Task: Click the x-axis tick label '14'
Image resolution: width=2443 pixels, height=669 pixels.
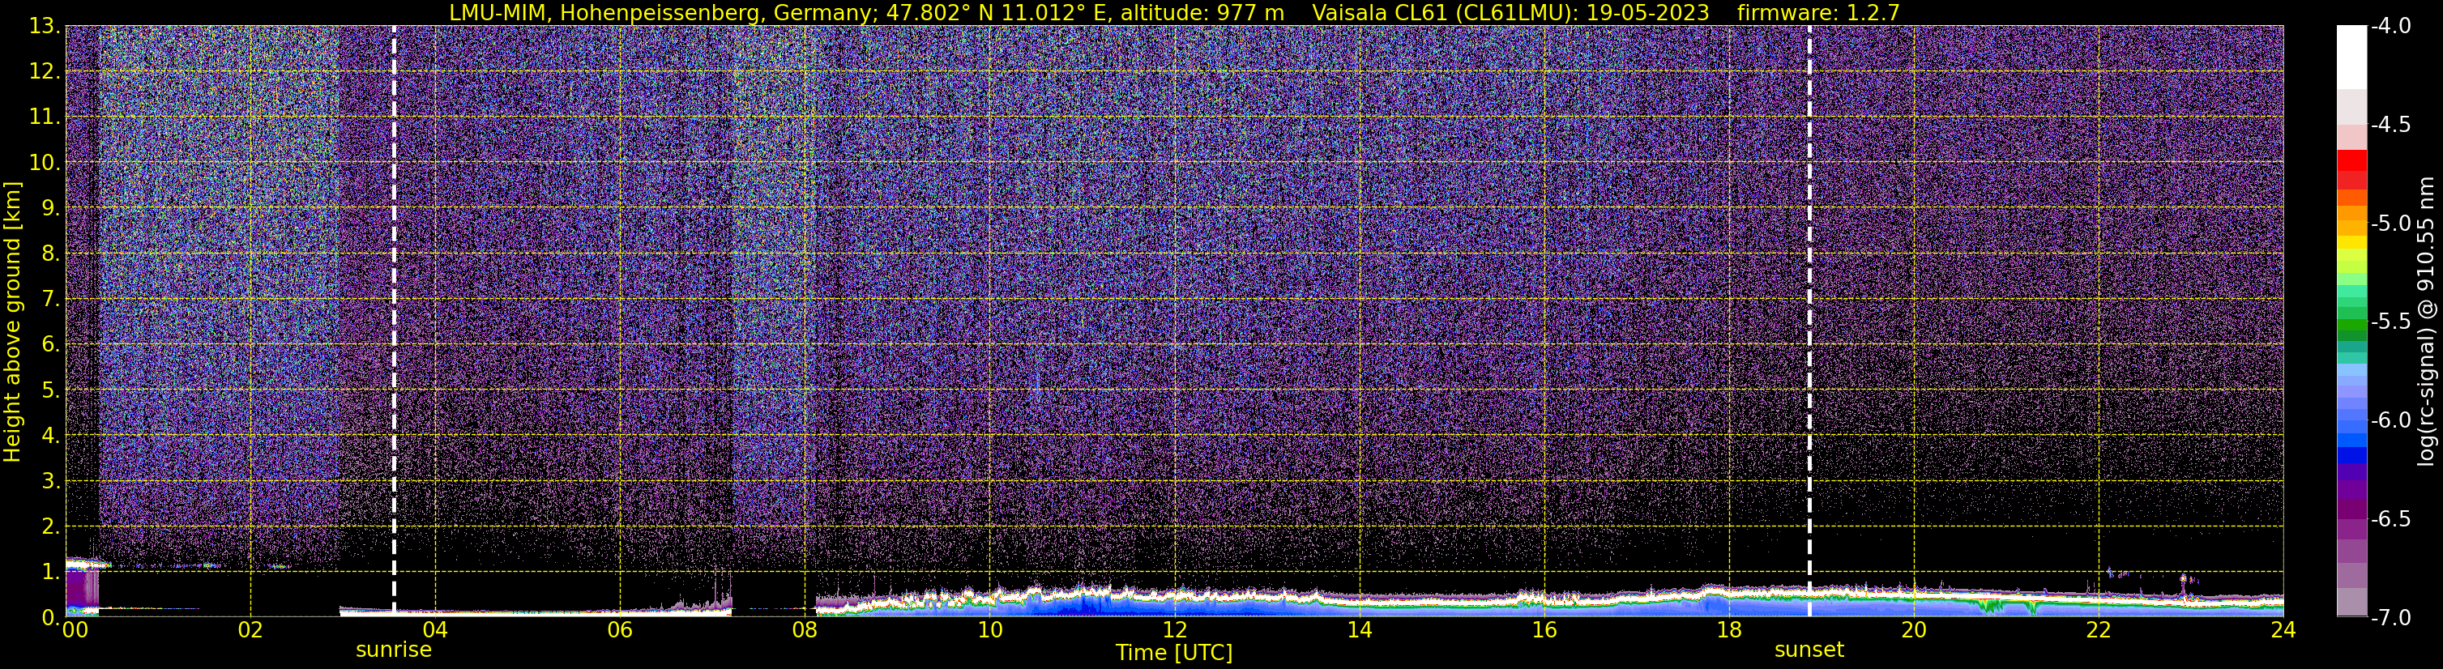Action: tap(1360, 631)
